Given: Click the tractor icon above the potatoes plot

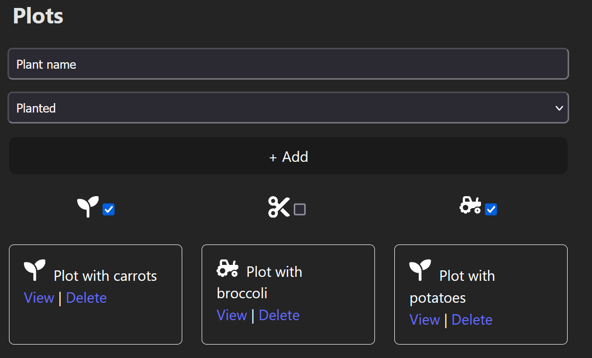Looking at the screenshot, I should click(x=470, y=206).
